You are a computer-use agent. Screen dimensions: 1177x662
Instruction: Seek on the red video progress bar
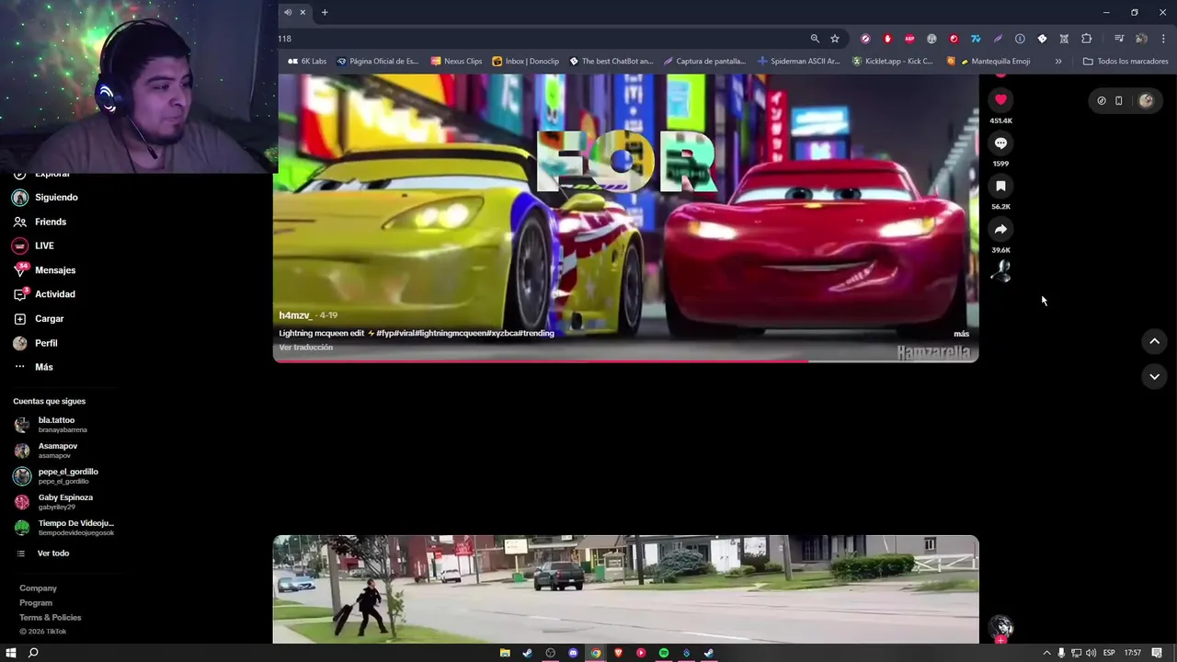coord(625,360)
